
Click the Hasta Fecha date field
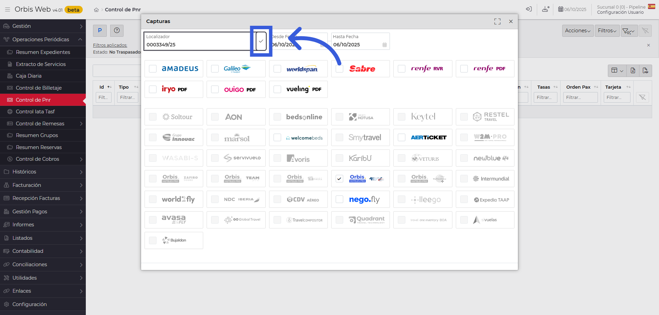[x=360, y=41]
